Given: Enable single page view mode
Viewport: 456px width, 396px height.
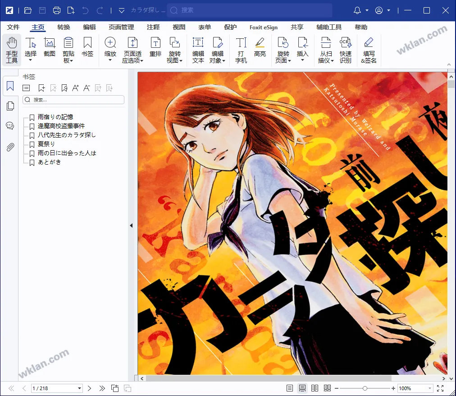Looking at the screenshot, I should (x=289, y=388).
